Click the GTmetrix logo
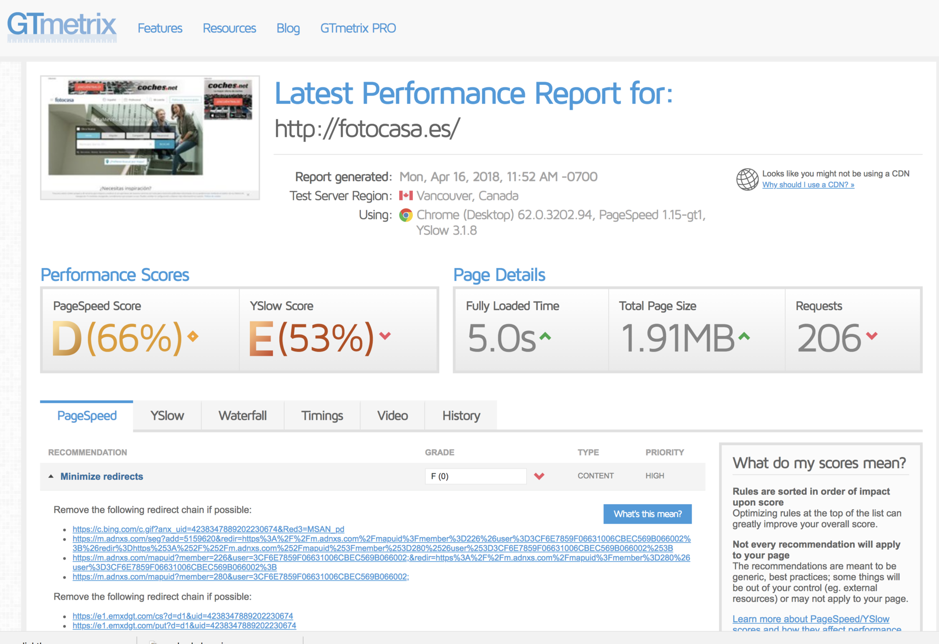939x644 pixels. [62, 26]
